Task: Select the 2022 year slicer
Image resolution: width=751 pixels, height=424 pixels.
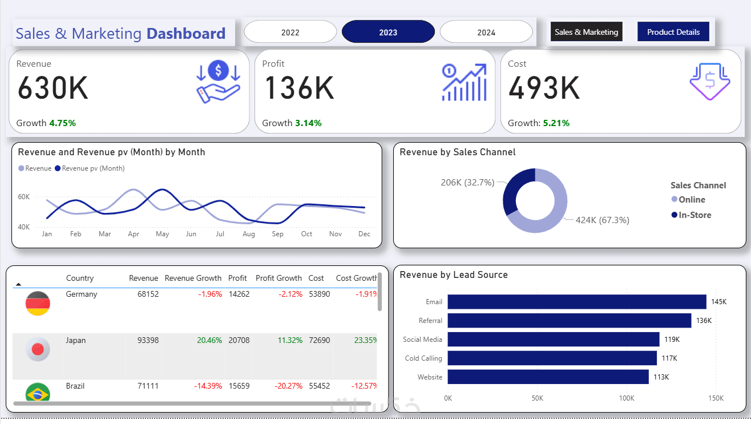Action: [x=290, y=32]
